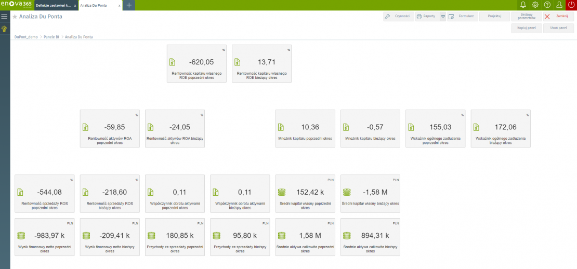
Task: Click the help question mark icon
Action: tap(547, 5)
